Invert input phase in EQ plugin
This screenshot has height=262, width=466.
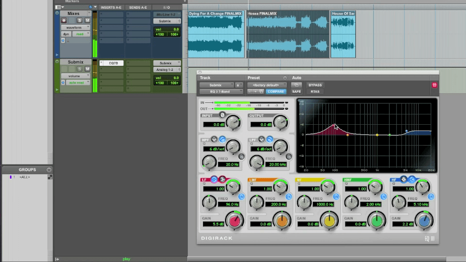[x=222, y=115]
